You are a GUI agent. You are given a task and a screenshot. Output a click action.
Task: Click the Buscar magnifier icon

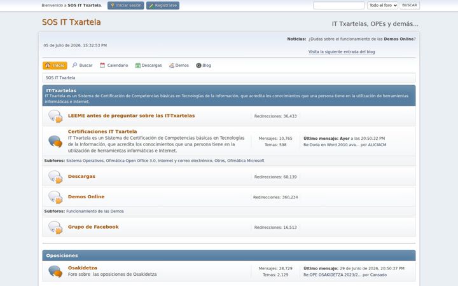coord(75,65)
